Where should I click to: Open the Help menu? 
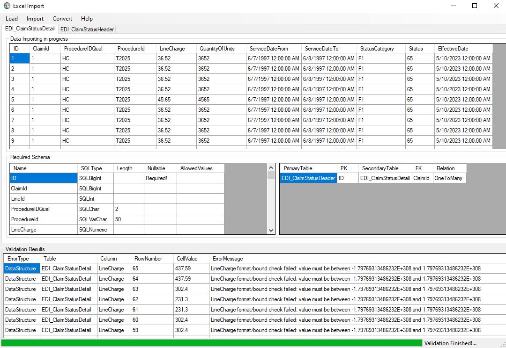tap(87, 19)
